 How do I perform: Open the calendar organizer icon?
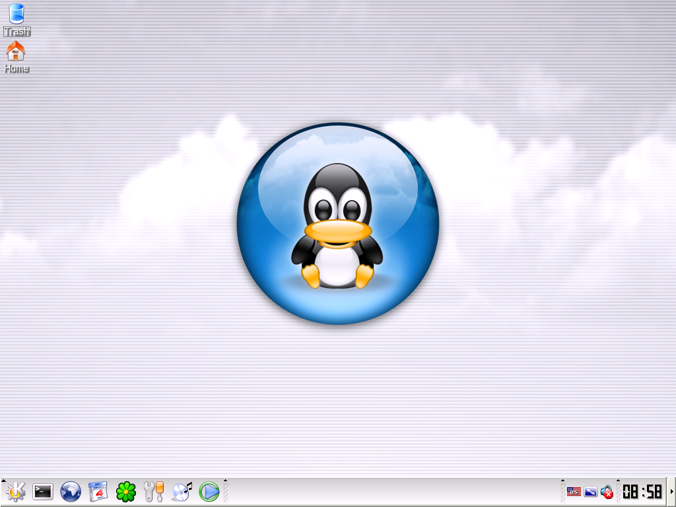point(98,491)
